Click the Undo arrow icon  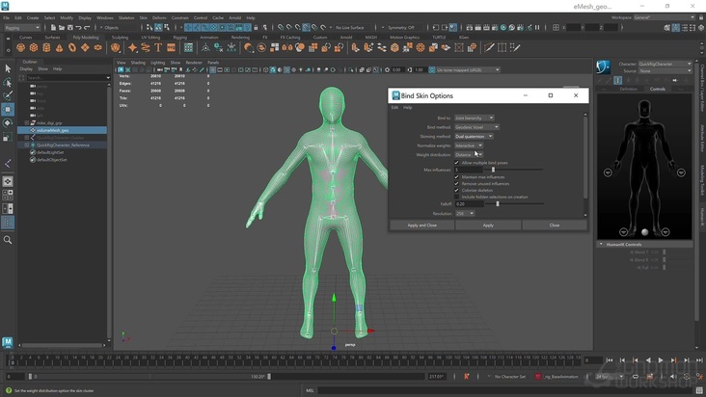78,27
